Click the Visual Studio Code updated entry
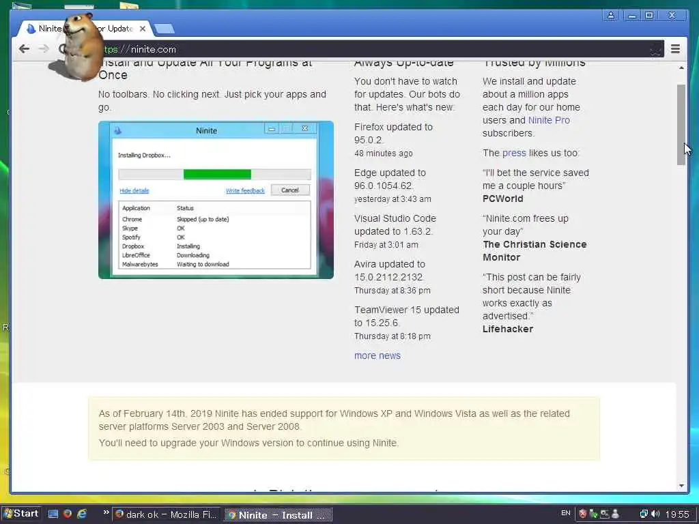Viewport: 699px width, 524px height. click(395, 224)
